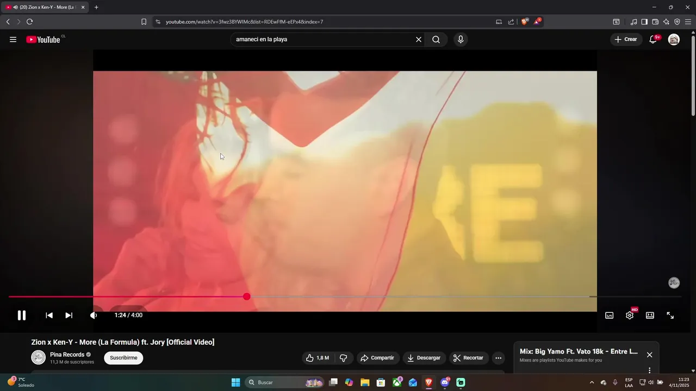Open YouTube account avatar menu
696x391 pixels.
click(x=674, y=40)
